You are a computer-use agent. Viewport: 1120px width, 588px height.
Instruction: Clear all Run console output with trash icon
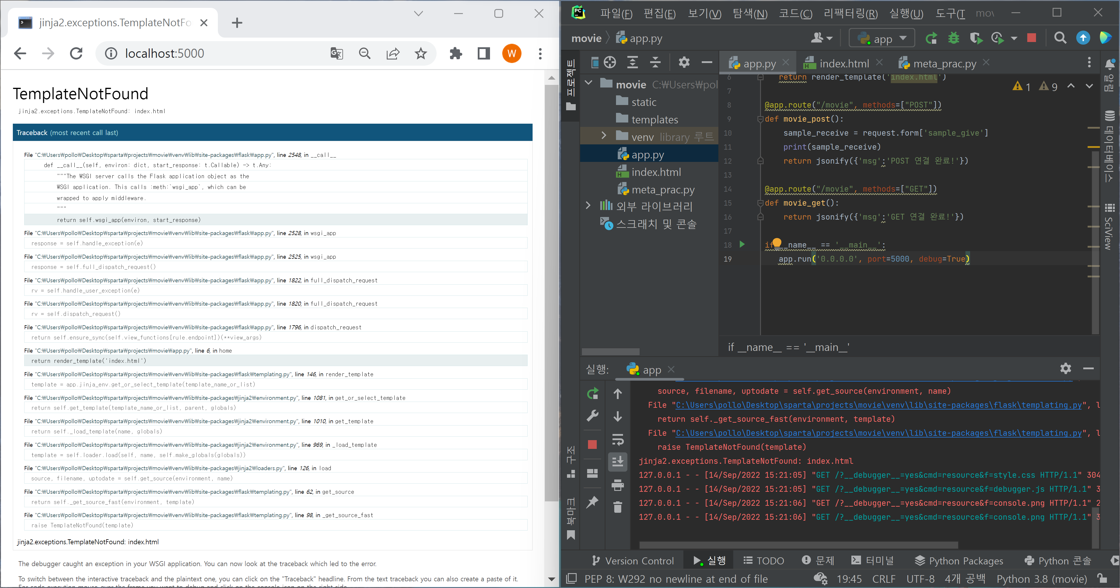tap(618, 507)
